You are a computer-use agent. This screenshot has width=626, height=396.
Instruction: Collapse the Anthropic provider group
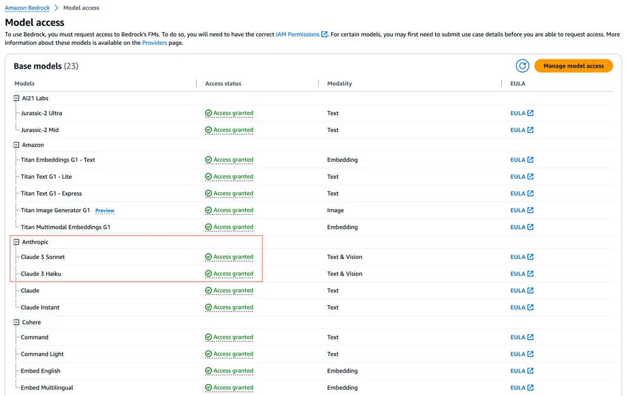(x=16, y=242)
